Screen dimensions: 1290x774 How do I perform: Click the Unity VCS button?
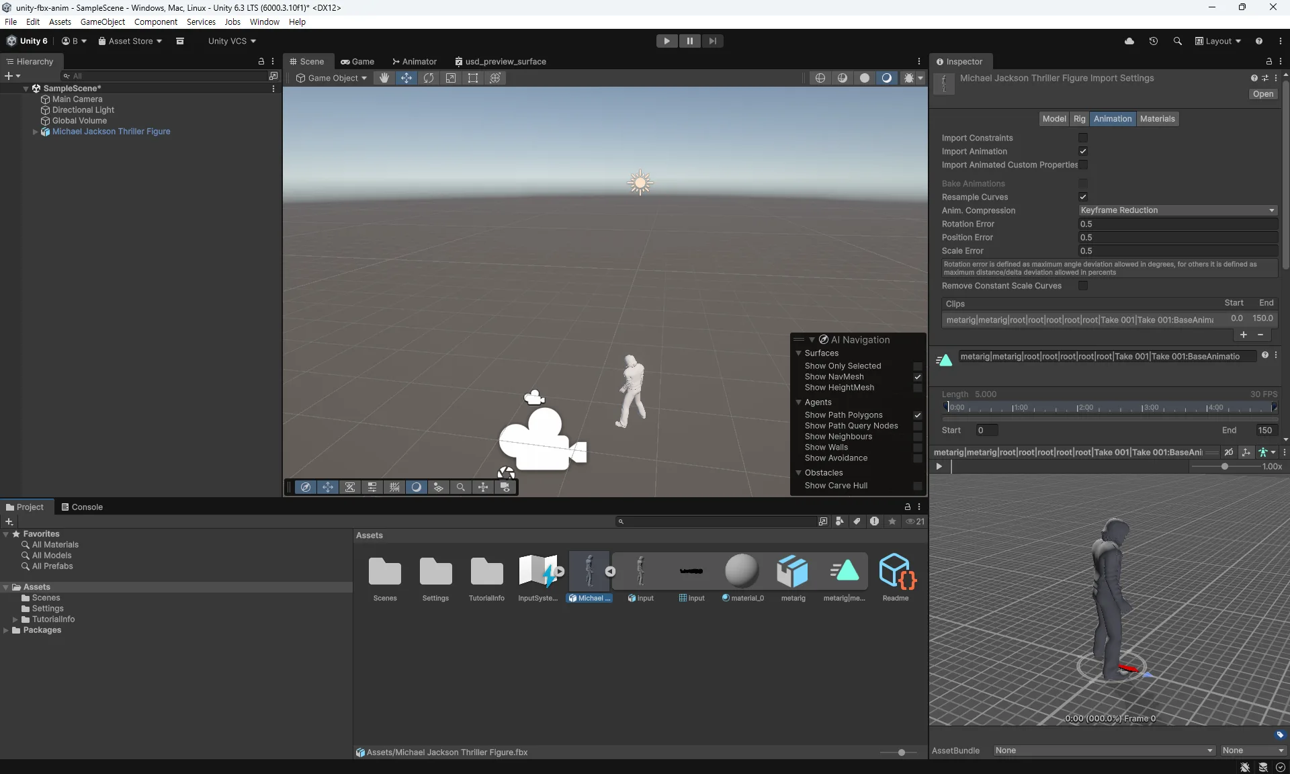click(x=232, y=41)
